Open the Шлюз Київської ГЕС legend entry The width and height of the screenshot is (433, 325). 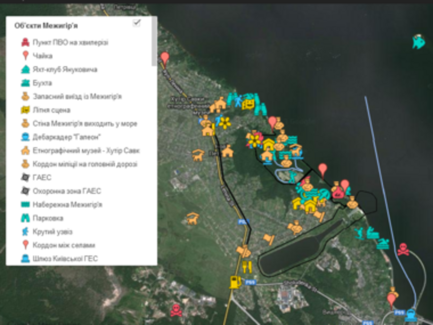[60, 259]
